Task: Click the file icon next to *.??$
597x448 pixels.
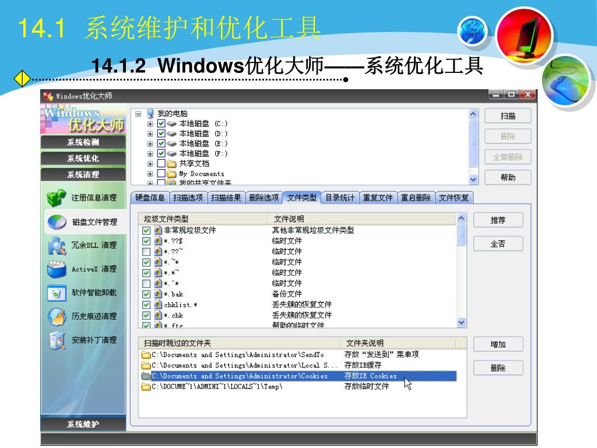Action: (x=158, y=241)
